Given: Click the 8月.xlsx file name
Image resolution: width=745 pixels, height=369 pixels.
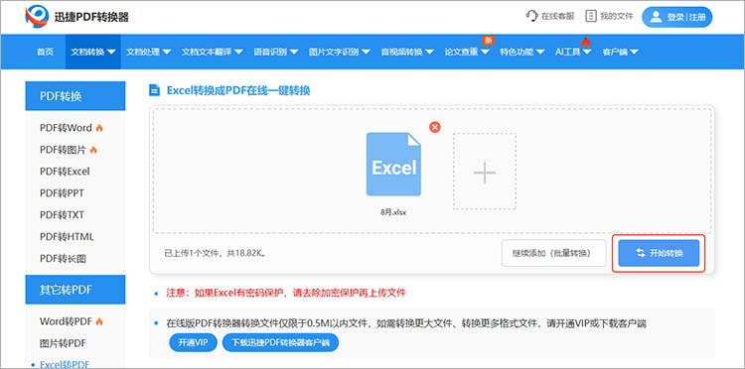Looking at the screenshot, I should click(x=393, y=212).
